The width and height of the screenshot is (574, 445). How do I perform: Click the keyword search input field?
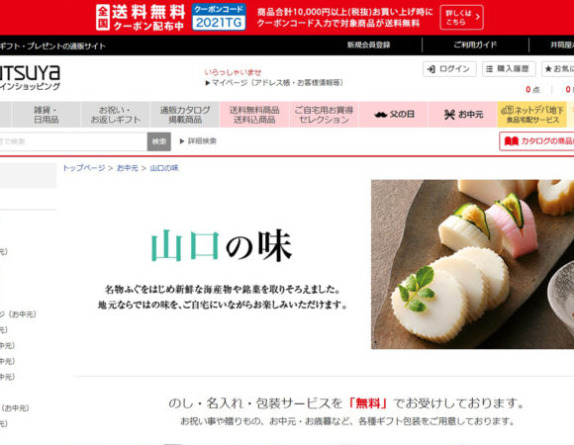tap(73, 141)
